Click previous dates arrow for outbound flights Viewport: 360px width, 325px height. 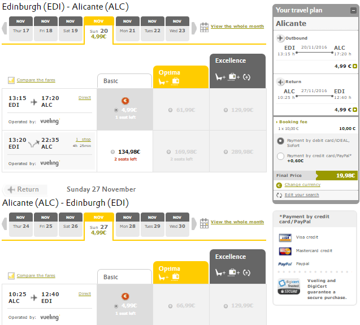(x=5, y=28)
